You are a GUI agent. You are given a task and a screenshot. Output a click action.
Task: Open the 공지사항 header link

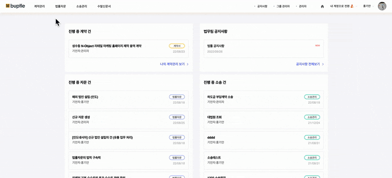click(x=262, y=6)
